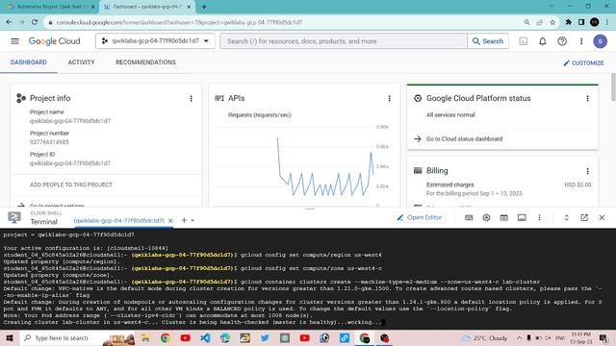Viewport: 616px width, 346px height.
Task: Open Project info card options menu
Action: 191,98
